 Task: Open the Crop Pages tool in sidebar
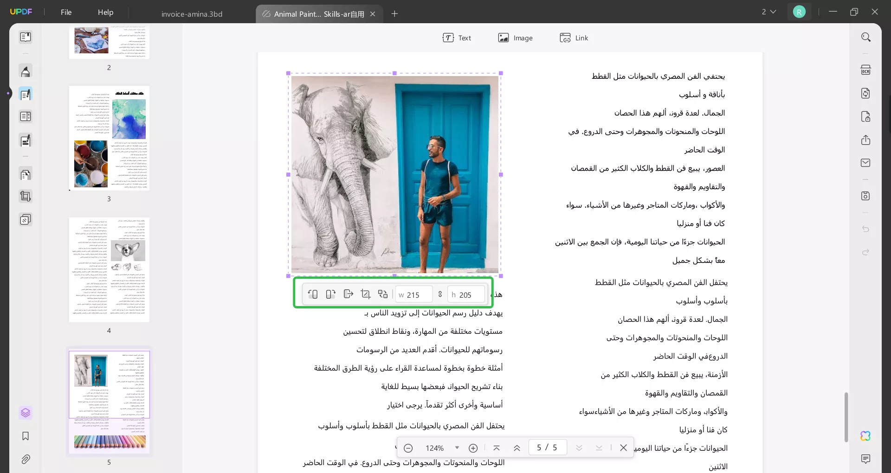[26, 197]
